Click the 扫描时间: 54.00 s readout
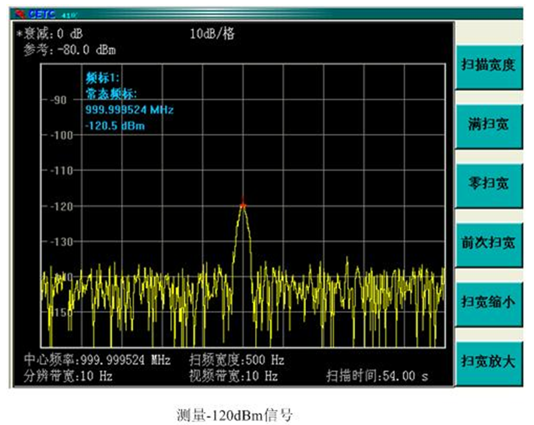 pyautogui.click(x=377, y=376)
